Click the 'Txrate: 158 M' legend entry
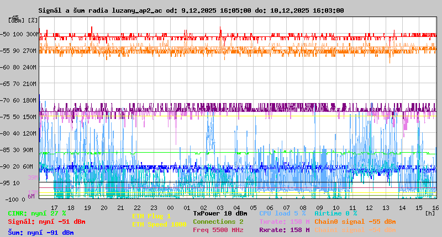Screen dimensions: 442x237 pyautogui.click(x=284, y=221)
